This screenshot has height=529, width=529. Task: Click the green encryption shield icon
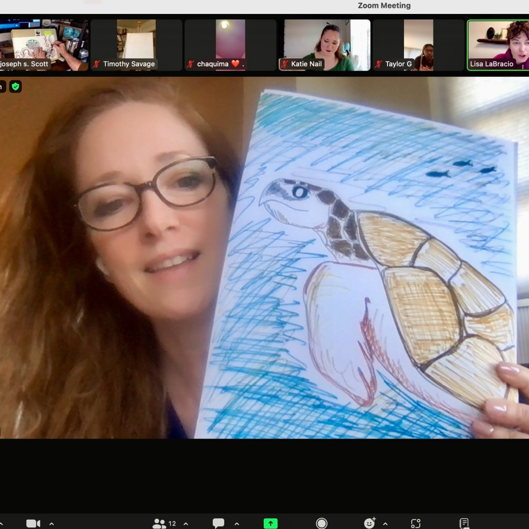point(15,87)
